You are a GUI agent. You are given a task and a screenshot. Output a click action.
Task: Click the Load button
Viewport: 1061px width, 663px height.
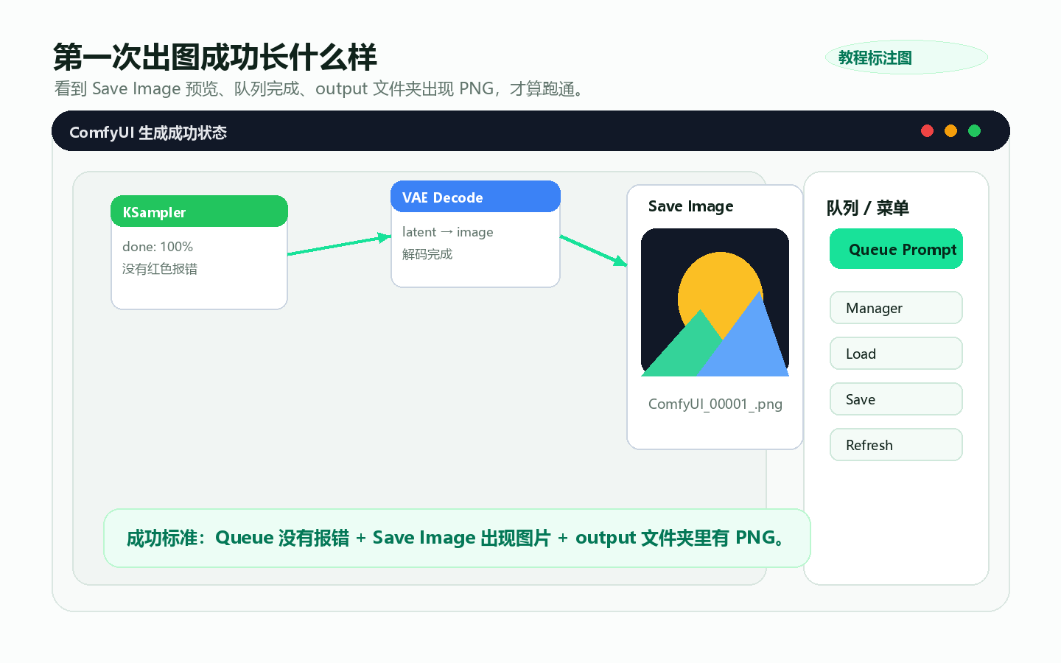click(x=896, y=354)
